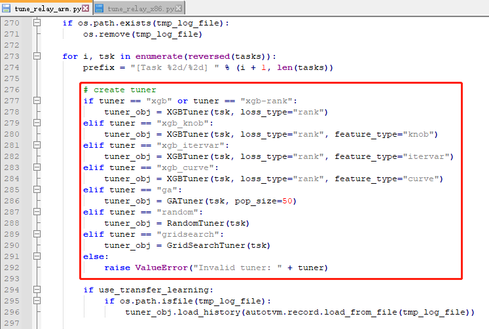489x329 pixels.
Task: Click the "gridsearch" string on line 289
Action: 188,234
